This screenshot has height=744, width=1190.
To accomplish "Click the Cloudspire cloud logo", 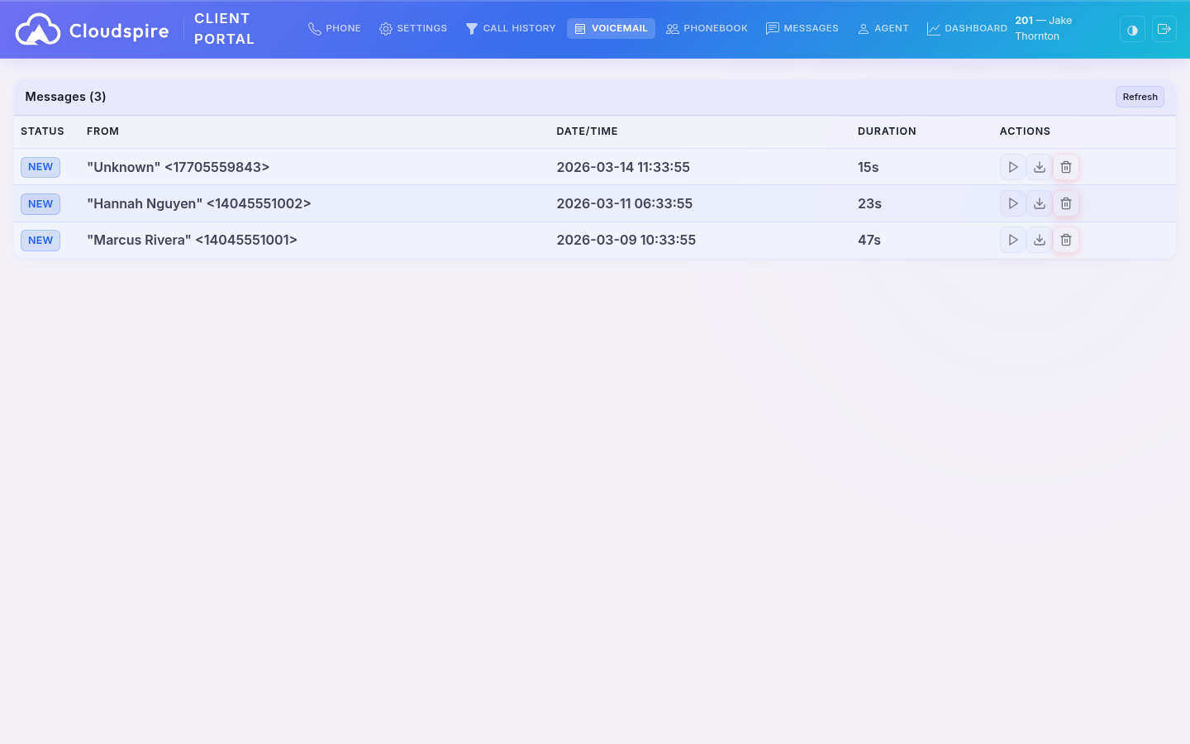I will coord(37,28).
